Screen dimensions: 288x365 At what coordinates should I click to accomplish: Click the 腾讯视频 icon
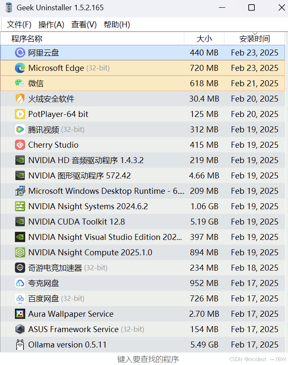20,129
